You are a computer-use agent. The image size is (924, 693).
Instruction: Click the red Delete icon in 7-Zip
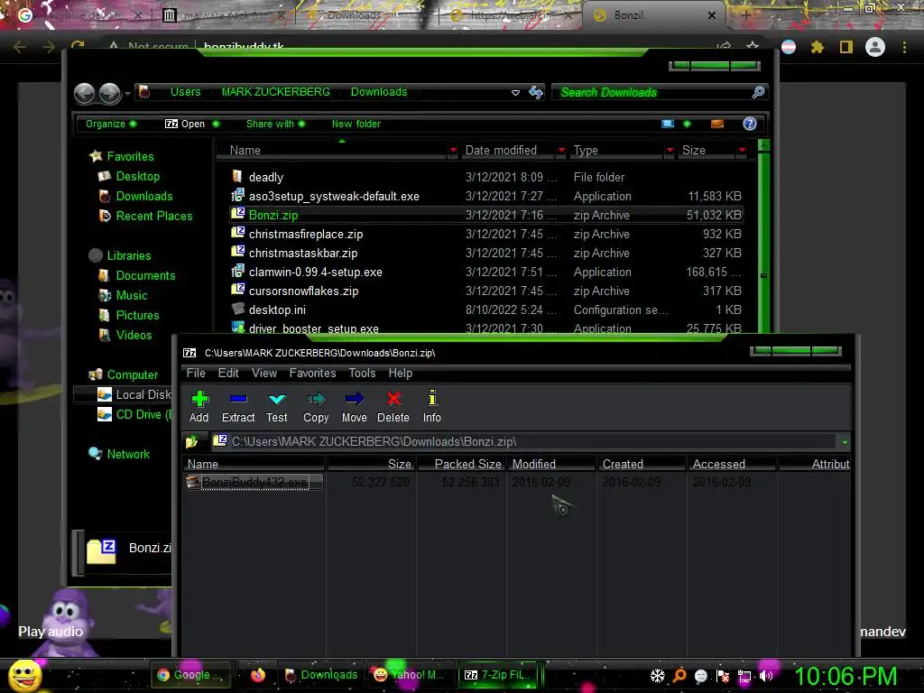click(x=393, y=407)
